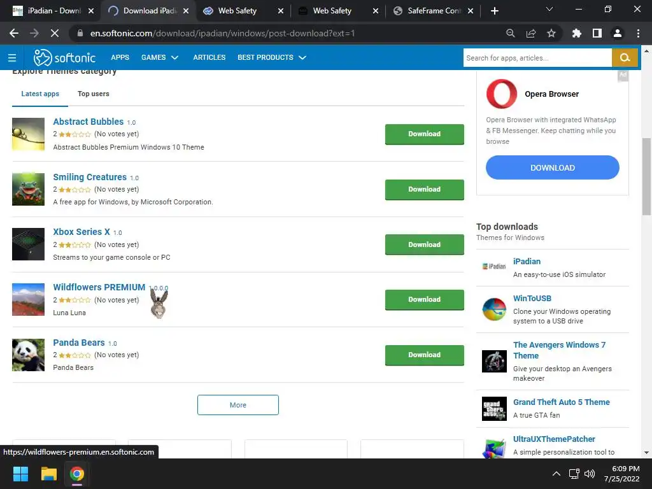The width and height of the screenshot is (652, 489).
Task: Expand the GAMES dropdown menu
Action: click(x=160, y=57)
